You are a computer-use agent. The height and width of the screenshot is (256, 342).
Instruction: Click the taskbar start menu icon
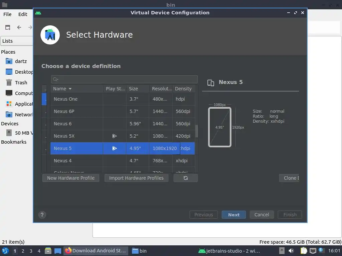pyautogui.click(x=5, y=251)
